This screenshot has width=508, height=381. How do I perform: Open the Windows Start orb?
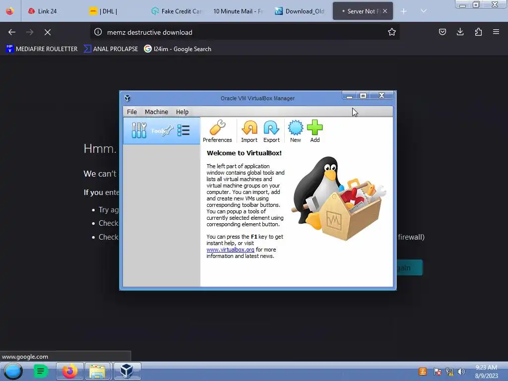[13, 371]
